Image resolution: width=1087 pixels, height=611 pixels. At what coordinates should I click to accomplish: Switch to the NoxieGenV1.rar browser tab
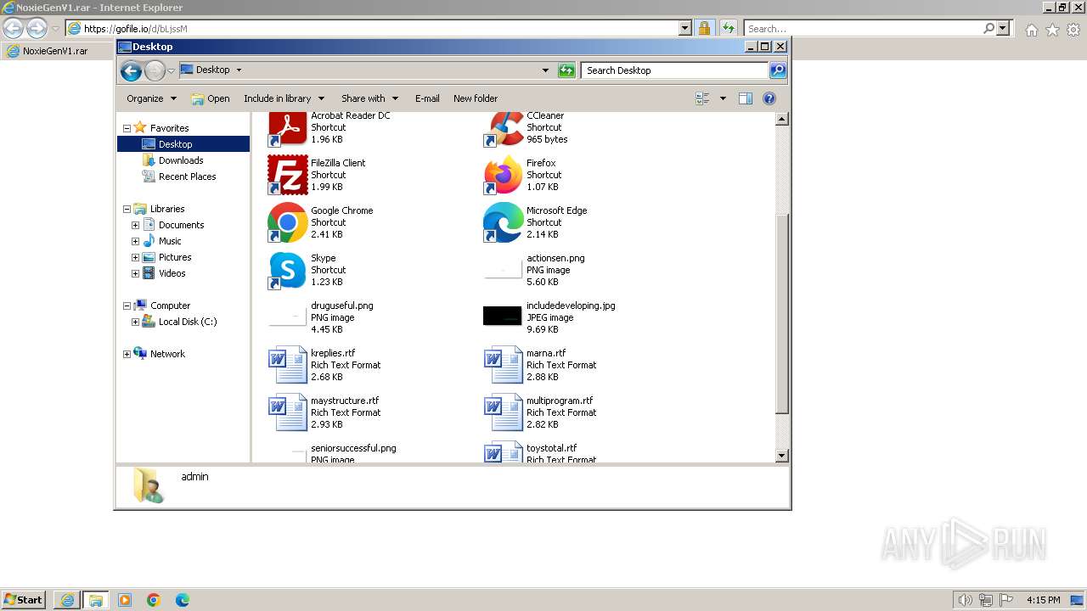point(56,51)
